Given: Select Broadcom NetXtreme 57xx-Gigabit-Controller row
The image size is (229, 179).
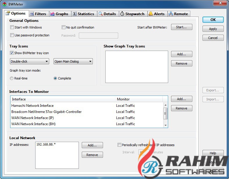Looking at the screenshot, I should 87,112.
